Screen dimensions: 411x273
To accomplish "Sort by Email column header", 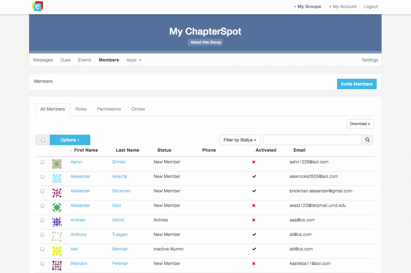I will pos(299,150).
